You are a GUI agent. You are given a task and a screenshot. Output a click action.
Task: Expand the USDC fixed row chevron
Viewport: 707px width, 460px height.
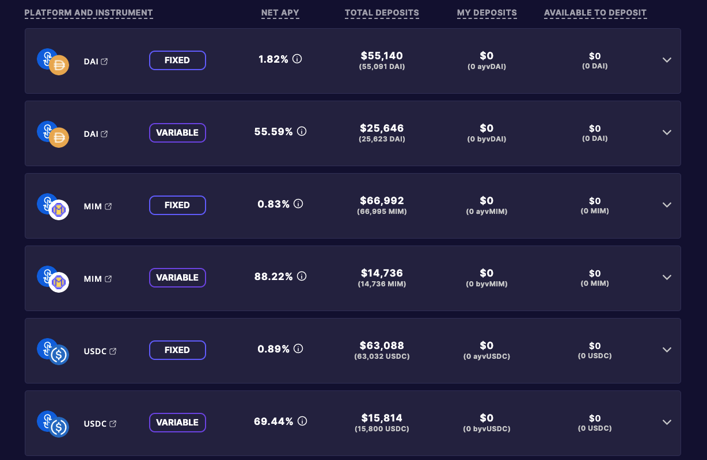(x=667, y=350)
